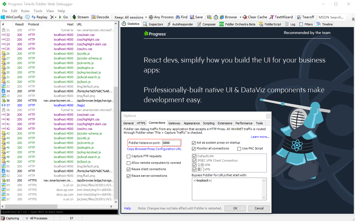The height and width of the screenshot is (221, 355).
Task: Switch to the AutoResponder tab
Action: coord(180,24)
